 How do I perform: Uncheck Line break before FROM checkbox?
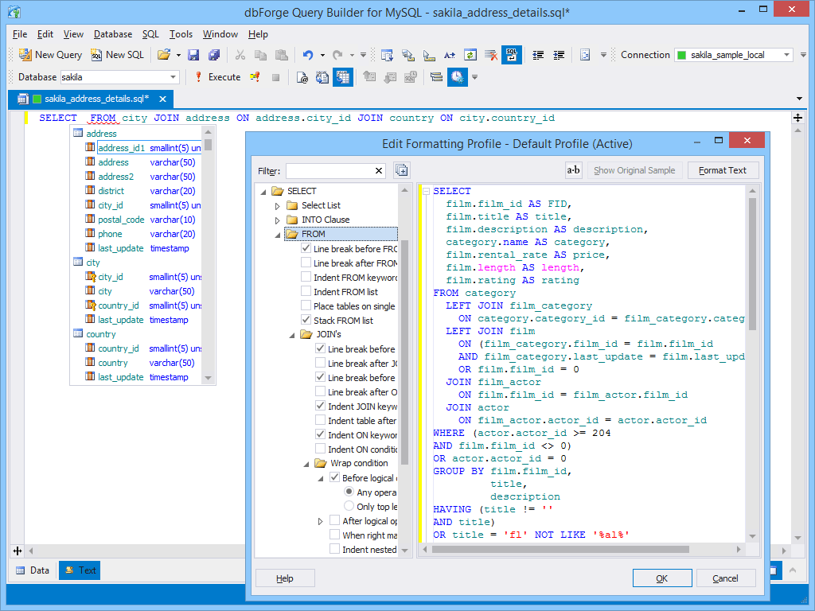click(x=306, y=248)
